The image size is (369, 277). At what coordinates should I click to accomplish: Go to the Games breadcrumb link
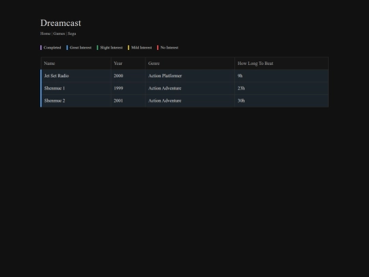[59, 34]
